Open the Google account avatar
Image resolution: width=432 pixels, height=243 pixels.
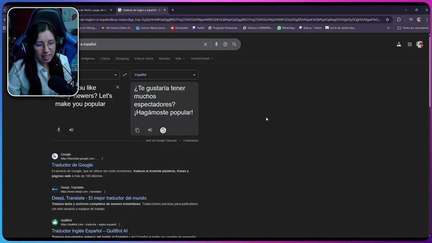pyautogui.click(x=420, y=44)
